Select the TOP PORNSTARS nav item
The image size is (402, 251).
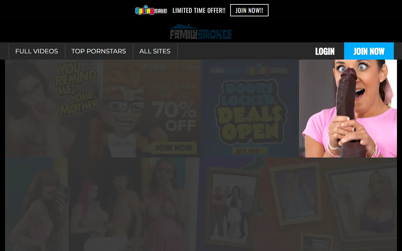(x=99, y=51)
